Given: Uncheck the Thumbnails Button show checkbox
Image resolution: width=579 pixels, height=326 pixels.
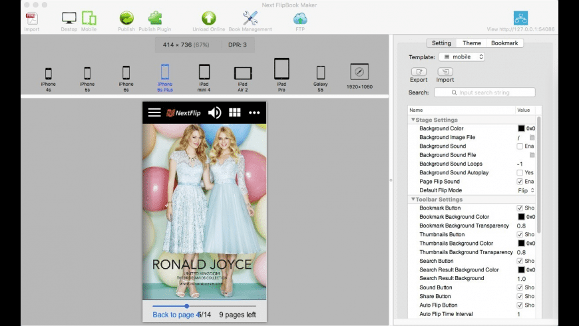Looking at the screenshot, I should (x=520, y=235).
